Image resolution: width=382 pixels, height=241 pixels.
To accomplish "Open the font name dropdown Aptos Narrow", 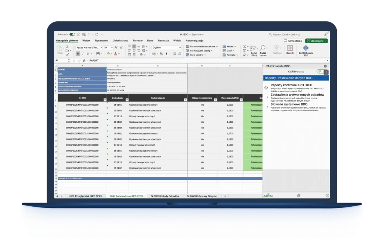I will tap(89, 47).
